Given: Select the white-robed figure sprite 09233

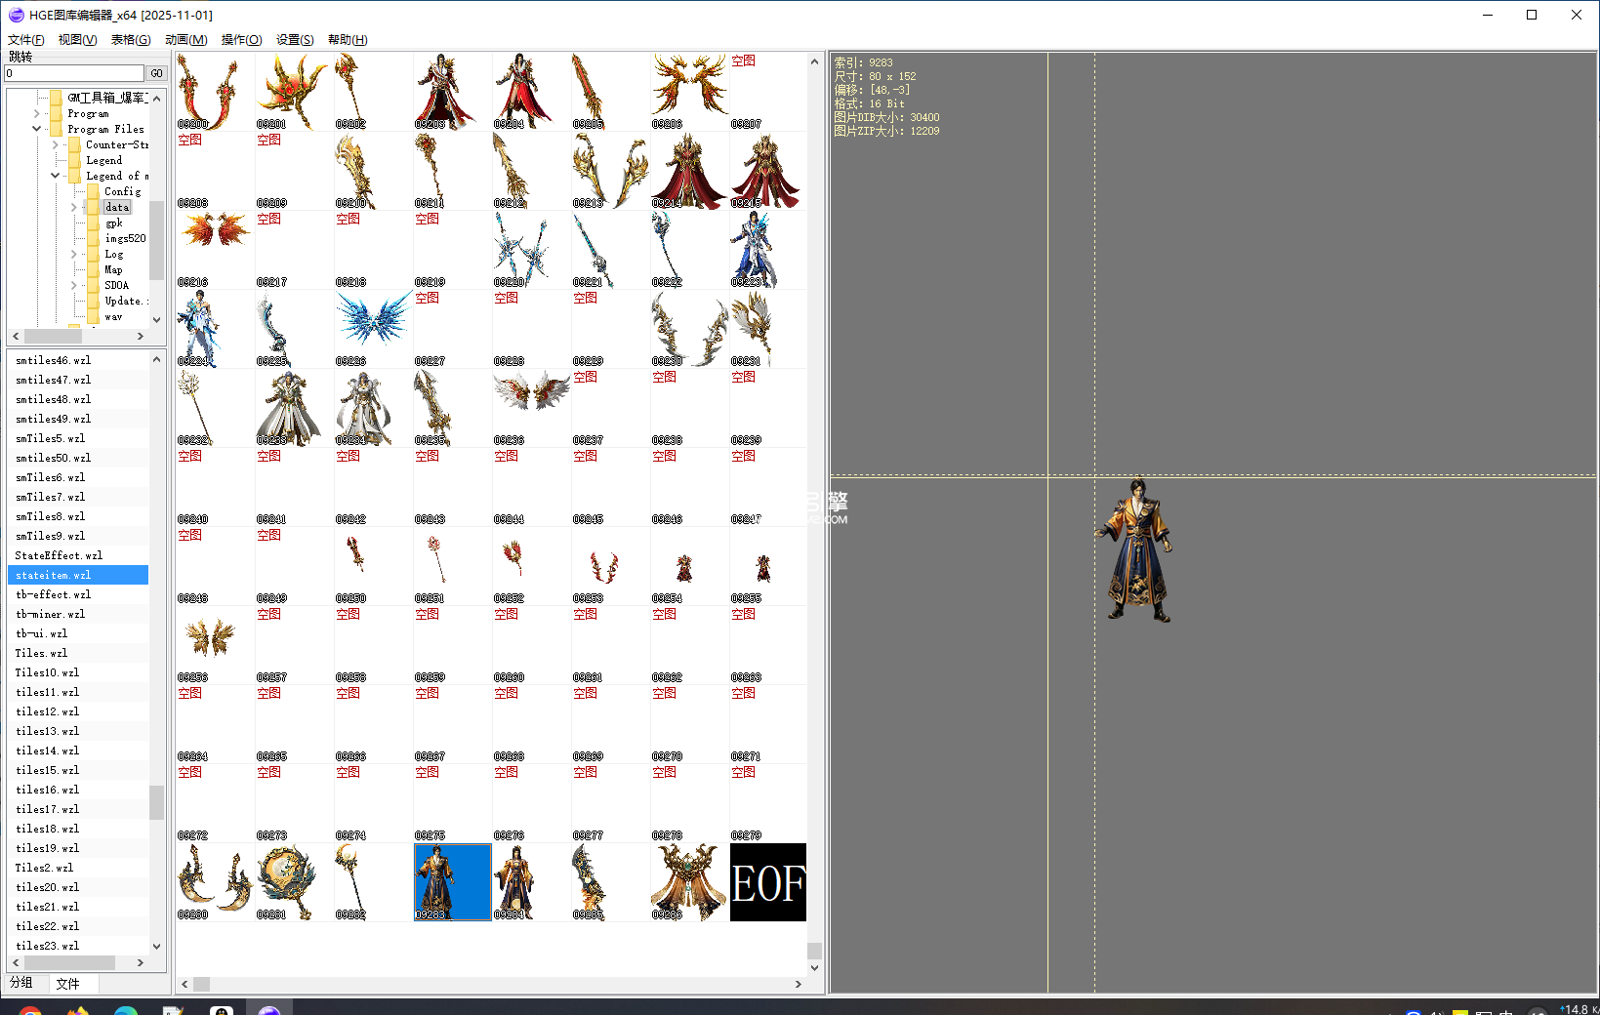Looking at the screenshot, I should click(294, 408).
